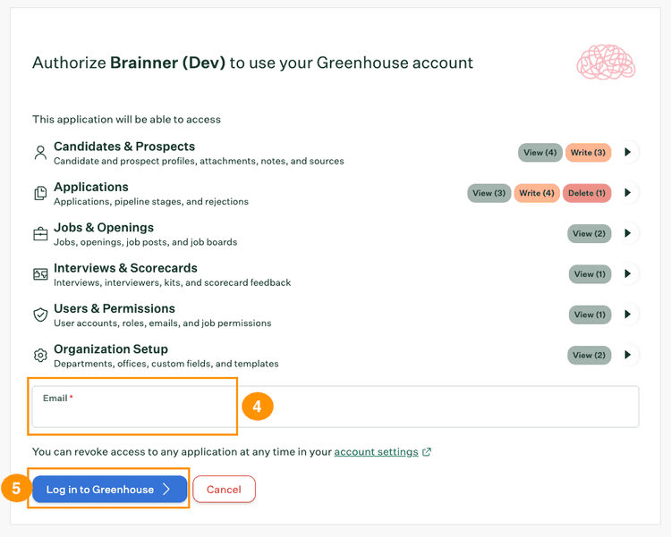Click the Organization Setup heading
The width and height of the screenshot is (671, 537).
click(111, 348)
